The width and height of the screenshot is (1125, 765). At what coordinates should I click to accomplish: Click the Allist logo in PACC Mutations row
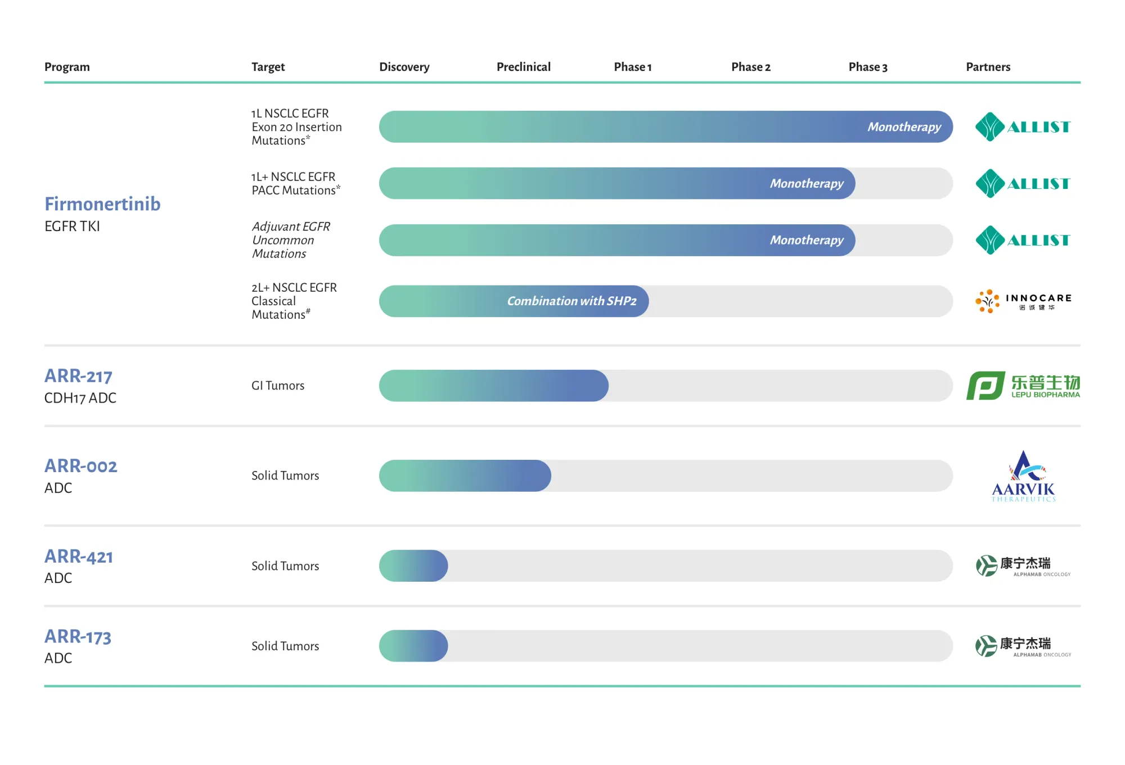click(x=1023, y=184)
